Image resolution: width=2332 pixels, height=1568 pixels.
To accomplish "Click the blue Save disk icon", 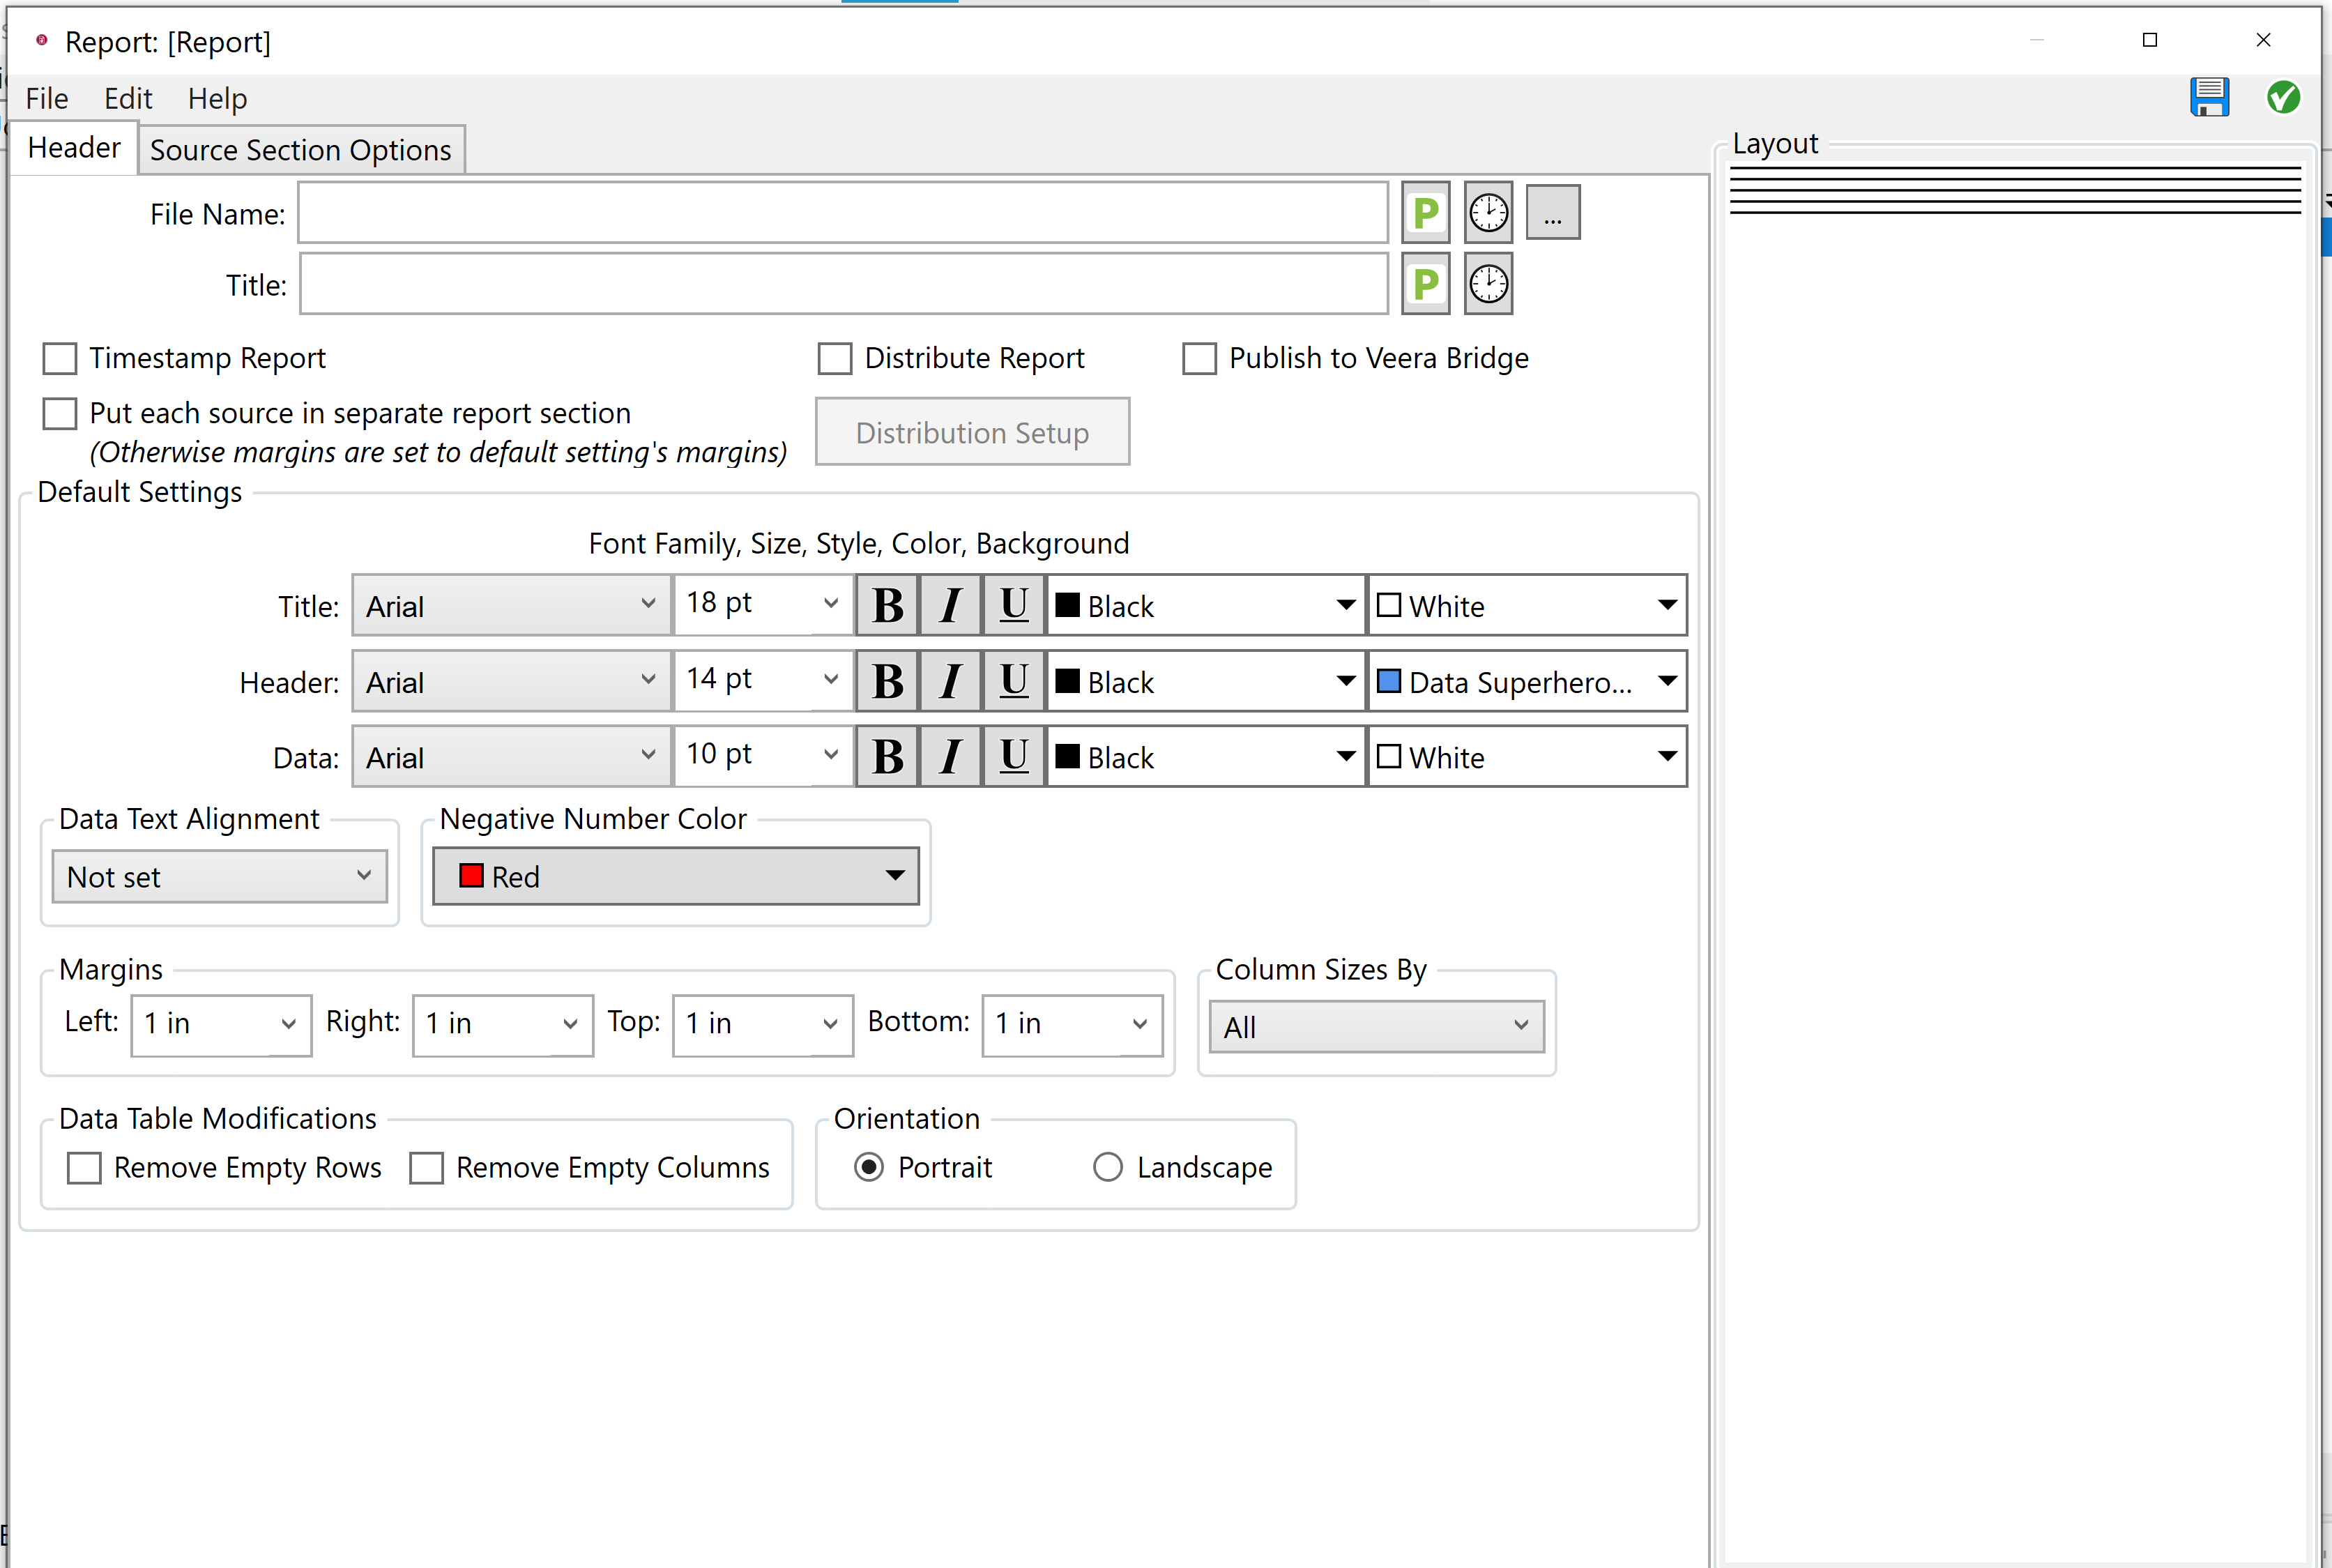I will [x=2209, y=97].
